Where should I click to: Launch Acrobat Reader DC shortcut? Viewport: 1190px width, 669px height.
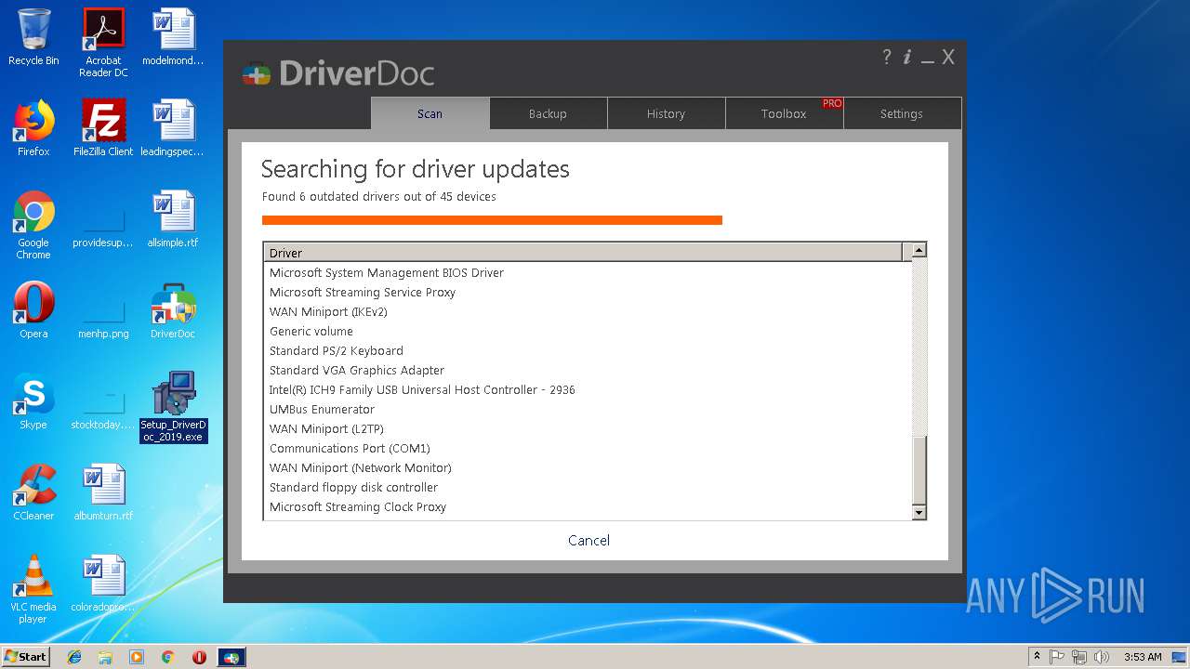tap(103, 43)
